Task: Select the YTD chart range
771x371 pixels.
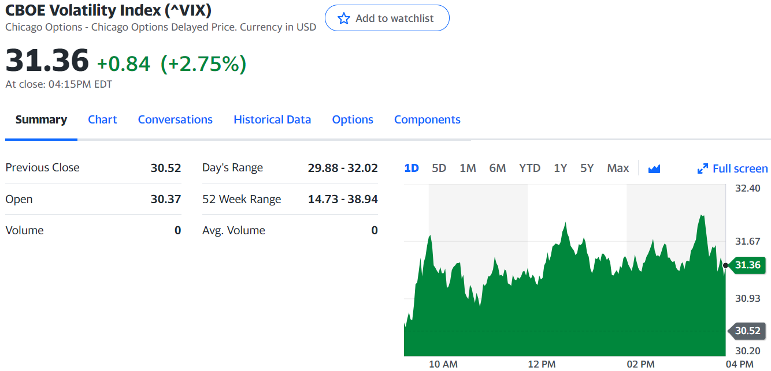Action: (529, 168)
